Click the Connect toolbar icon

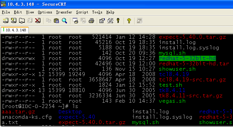click(x=5, y=20)
